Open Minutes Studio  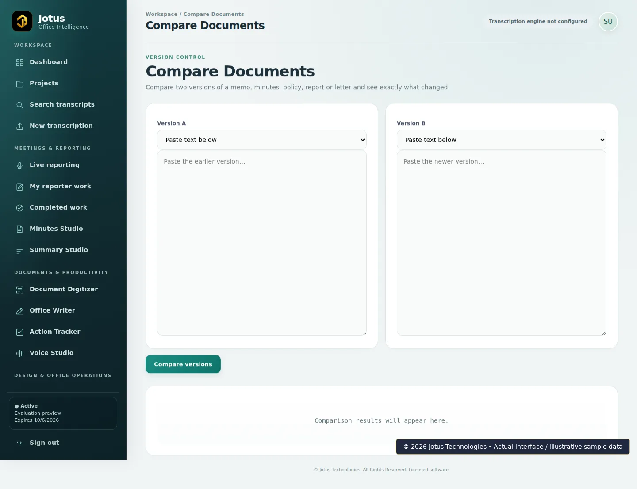pyautogui.click(x=63, y=229)
